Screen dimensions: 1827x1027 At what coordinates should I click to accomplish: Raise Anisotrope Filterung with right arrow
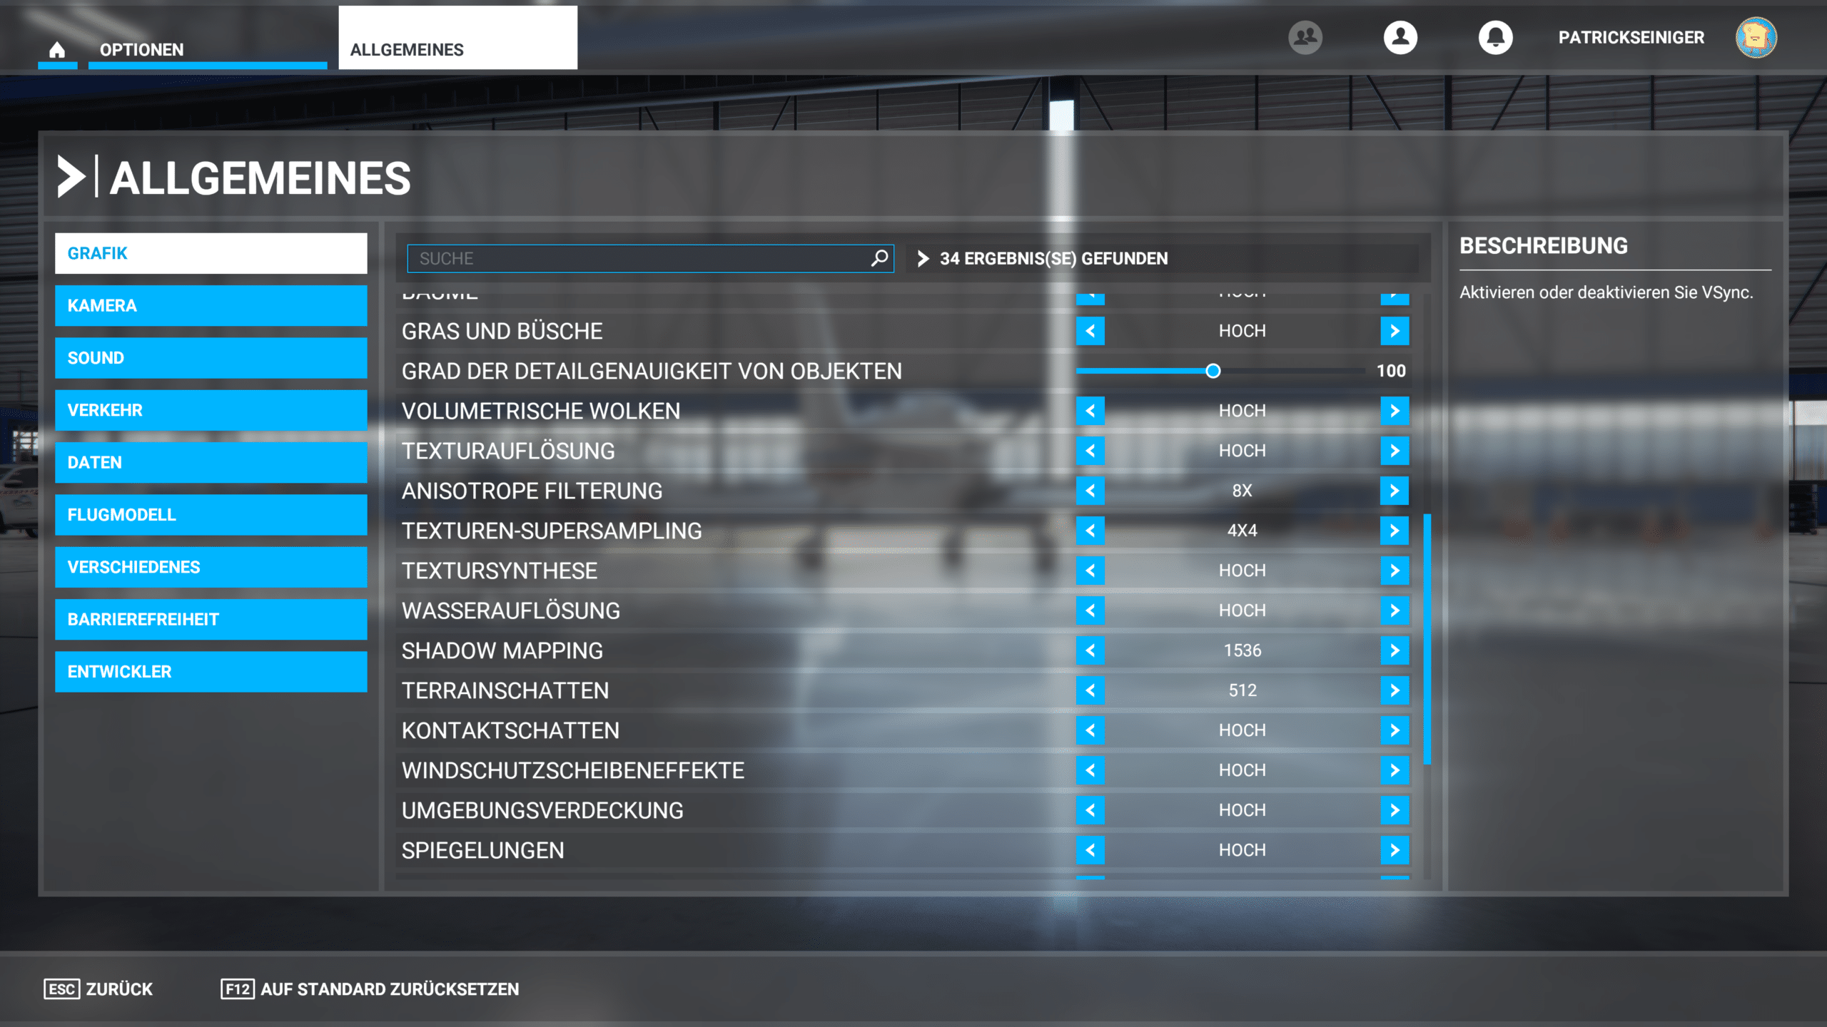tap(1395, 491)
